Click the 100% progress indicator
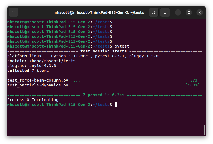Image resolution: width=213 pixels, height=144 pixels. [192, 85]
